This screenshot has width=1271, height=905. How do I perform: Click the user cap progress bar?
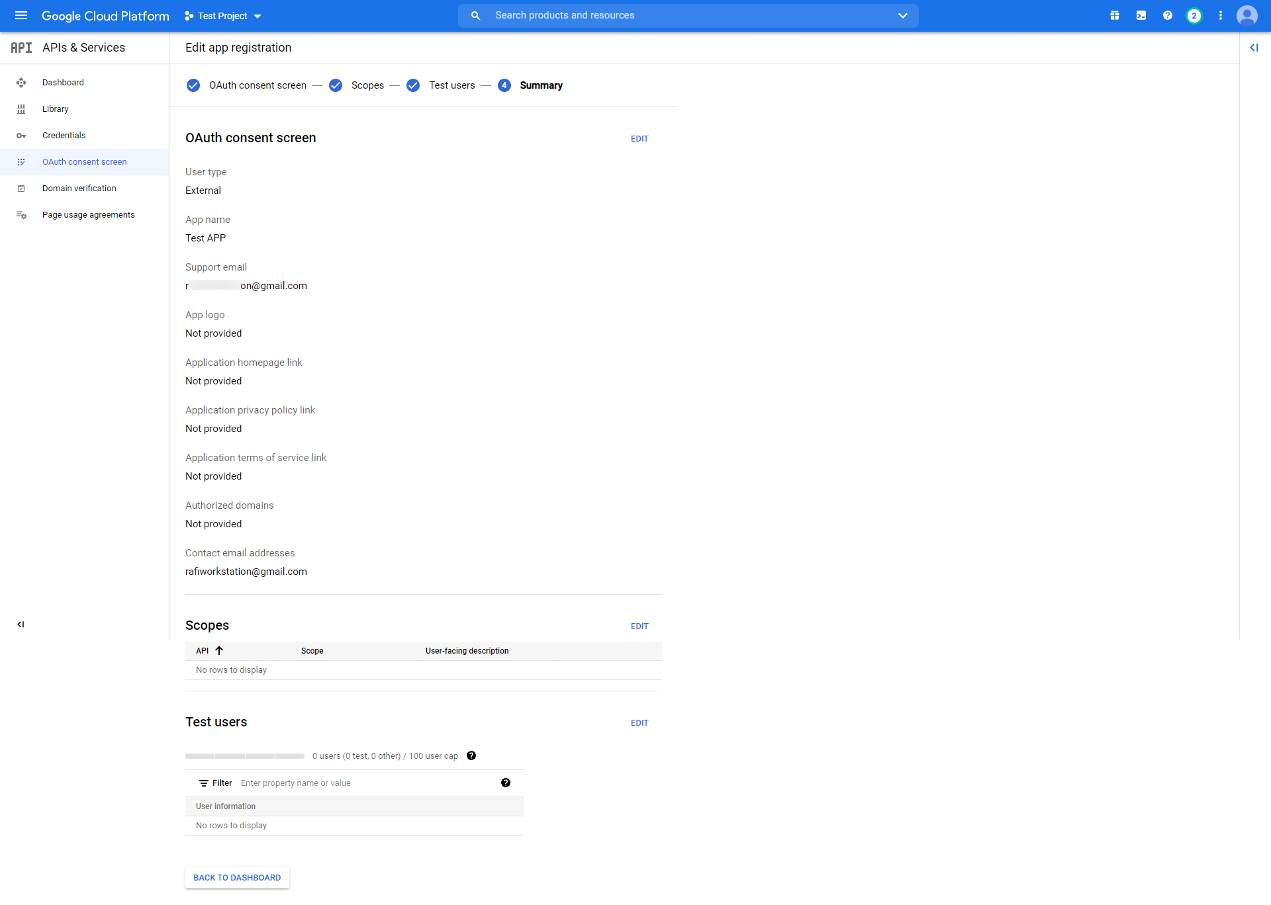(x=244, y=755)
